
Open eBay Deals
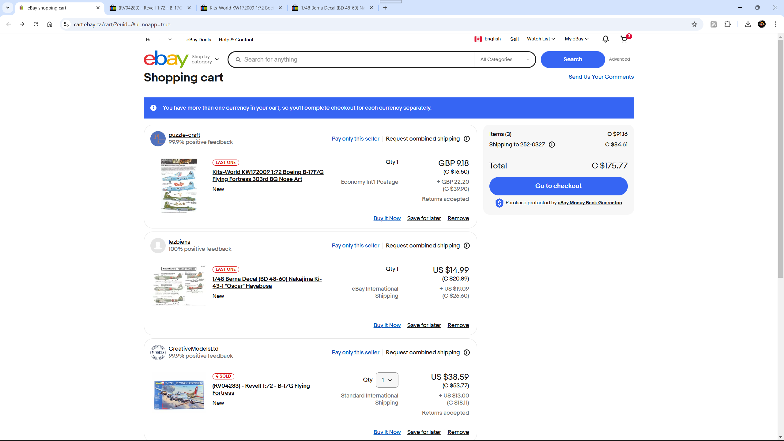pos(199,40)
